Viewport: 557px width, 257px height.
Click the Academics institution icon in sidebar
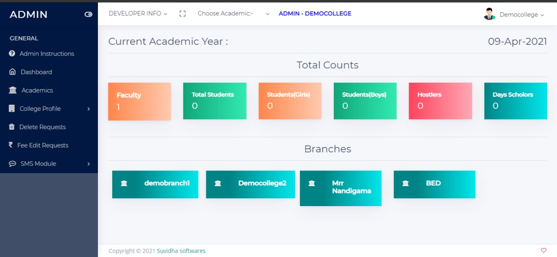click(13, 90)
